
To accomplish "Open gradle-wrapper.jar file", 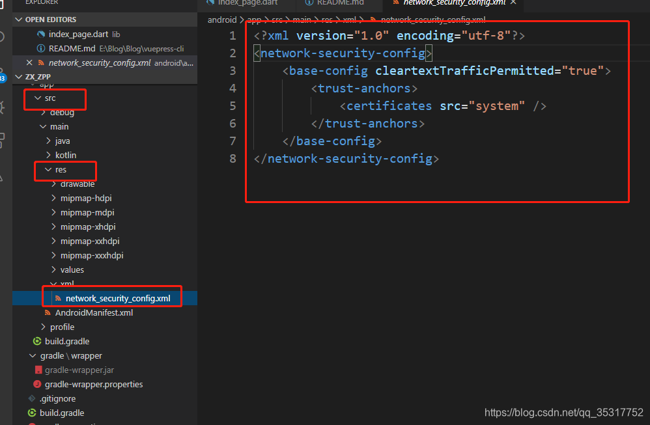I will (x=79, y=370).
